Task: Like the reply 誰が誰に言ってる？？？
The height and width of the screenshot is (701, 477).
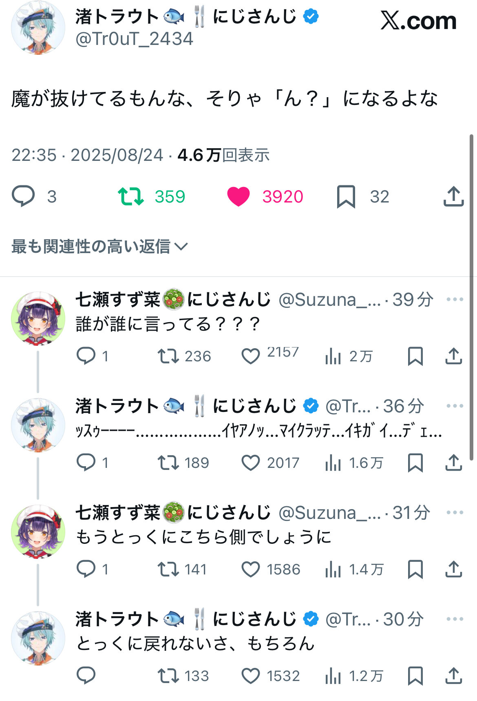Action: coord(251,356)
